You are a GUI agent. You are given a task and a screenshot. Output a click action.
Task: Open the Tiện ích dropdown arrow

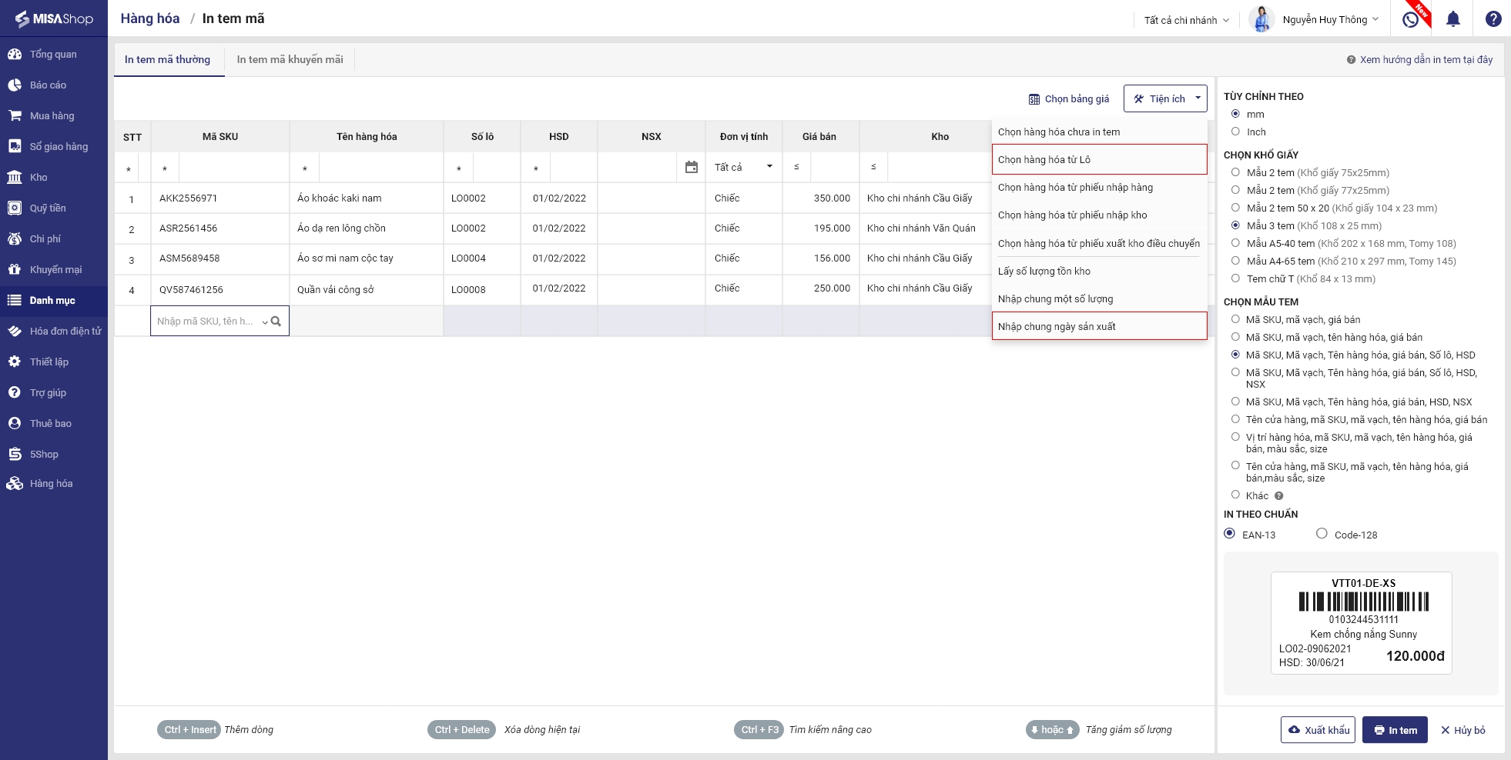(1198, 98)
